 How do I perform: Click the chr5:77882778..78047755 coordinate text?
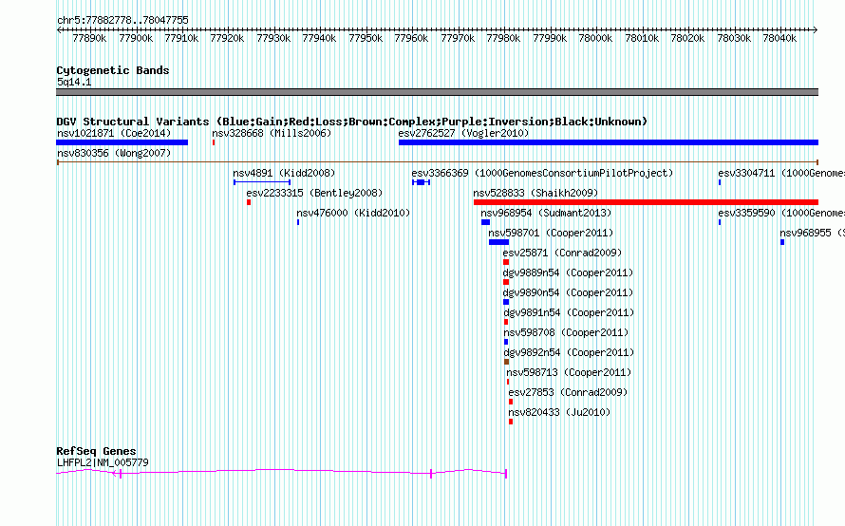click(122, 21)
